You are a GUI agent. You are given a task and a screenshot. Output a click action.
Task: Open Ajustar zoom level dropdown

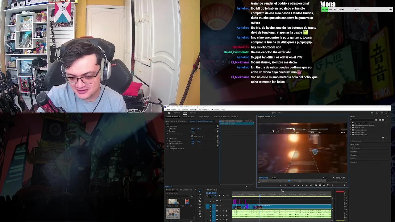pyautogui.click(x=276, y=178)
